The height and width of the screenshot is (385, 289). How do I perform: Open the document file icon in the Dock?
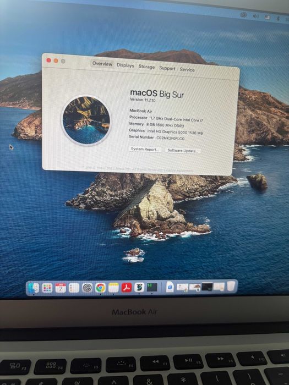pyautogui.click(x=170, y=287)
